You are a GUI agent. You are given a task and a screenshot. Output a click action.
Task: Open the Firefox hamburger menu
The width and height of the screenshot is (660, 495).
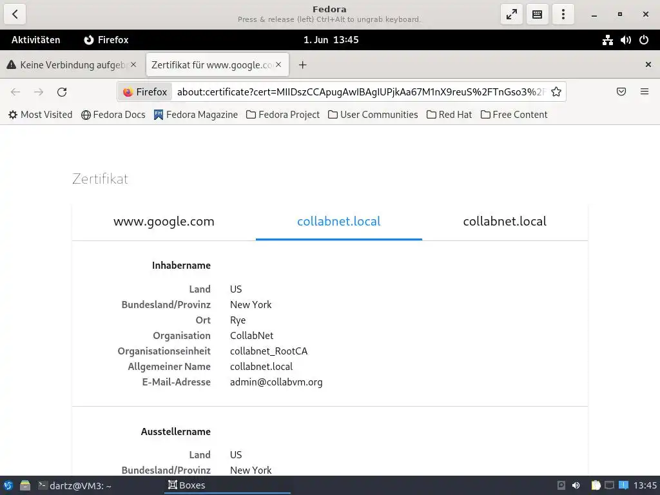[x=645, y=92]
